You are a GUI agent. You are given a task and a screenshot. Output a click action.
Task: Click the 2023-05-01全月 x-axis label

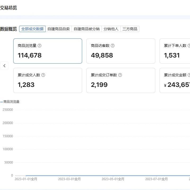[x=113, y=179]
